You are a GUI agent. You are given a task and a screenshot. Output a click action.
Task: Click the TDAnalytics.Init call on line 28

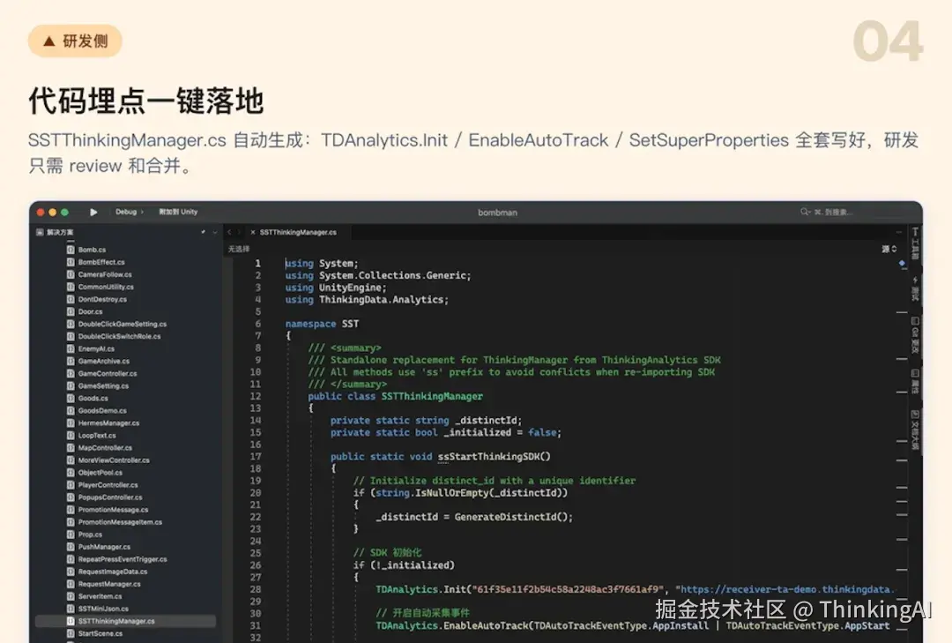coord(421,589)
